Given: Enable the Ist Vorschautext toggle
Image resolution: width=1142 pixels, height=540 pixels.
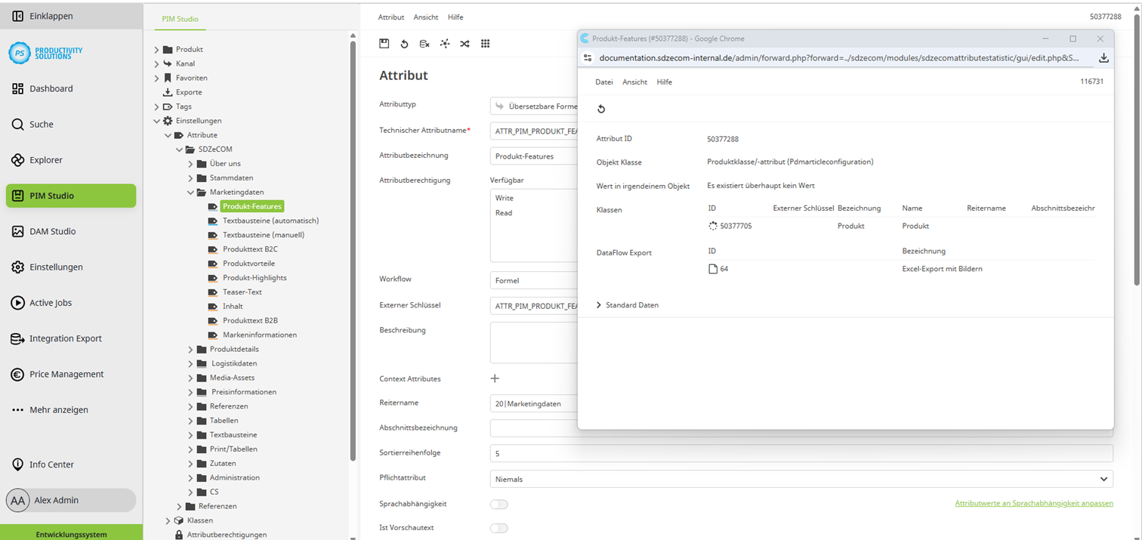Looking at the screenshot, I should click(x=498, y=528).
